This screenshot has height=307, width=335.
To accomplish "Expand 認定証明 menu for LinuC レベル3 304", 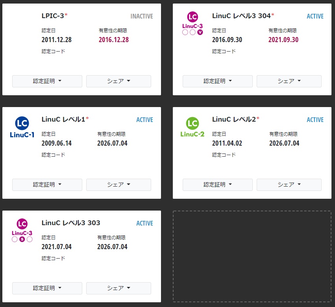I will click(x=217, y=81).
